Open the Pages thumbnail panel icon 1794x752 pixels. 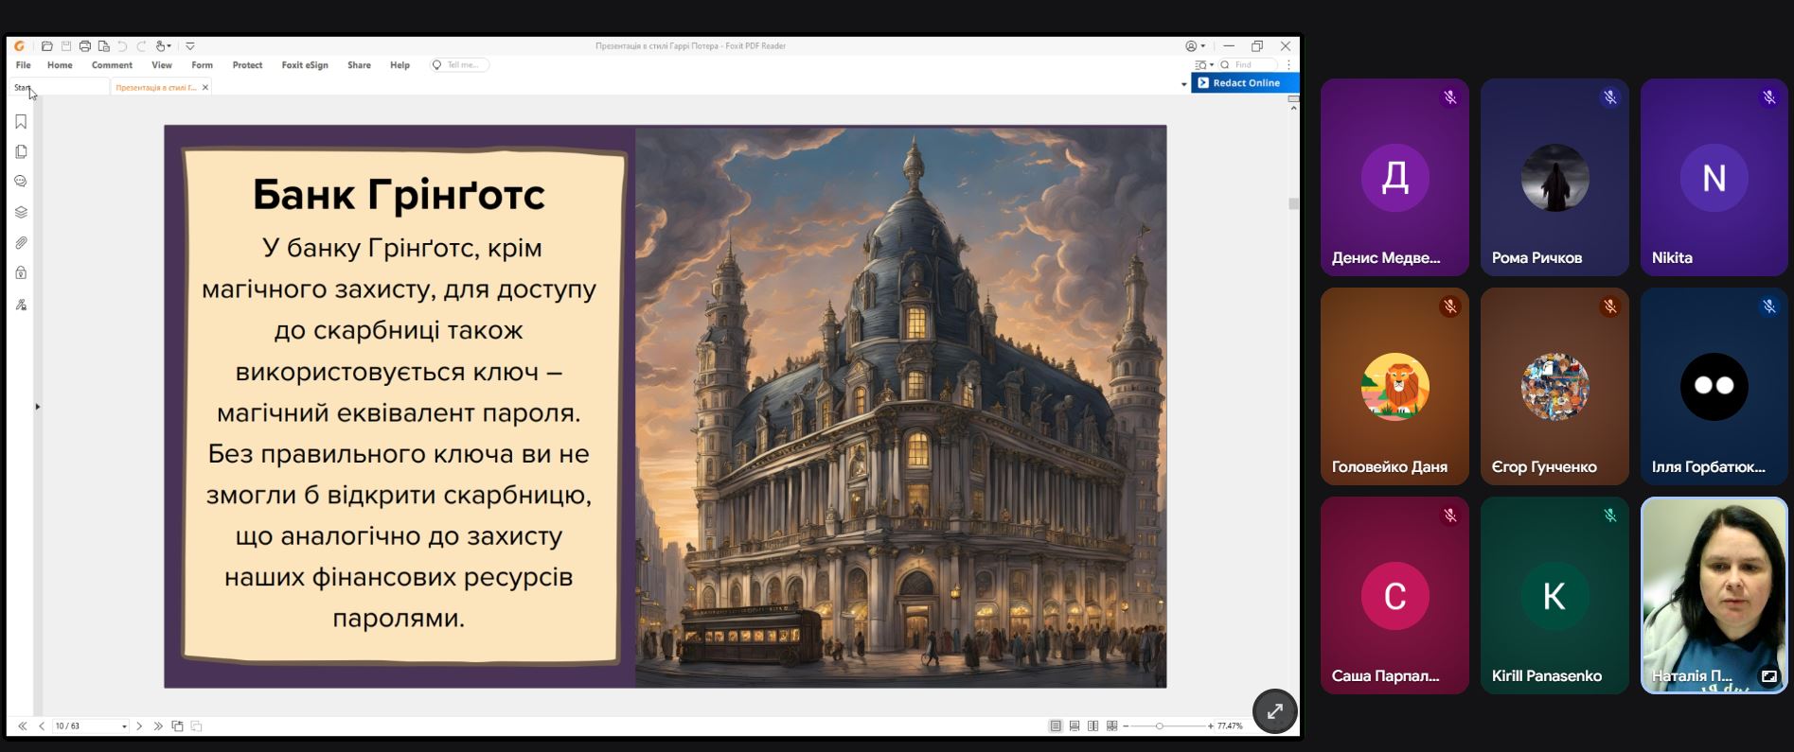tap(21, 152)
